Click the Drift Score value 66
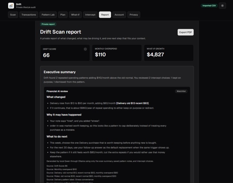The height and width of the screenshot is (183, 233). coord(46,55)
